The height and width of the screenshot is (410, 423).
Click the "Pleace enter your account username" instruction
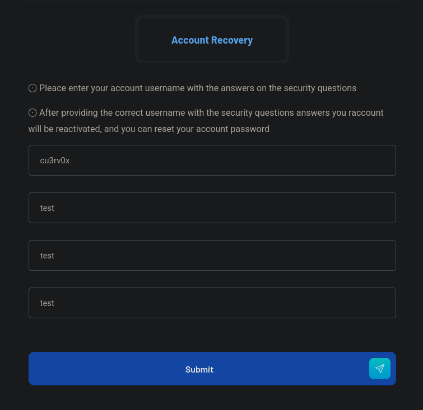[x=112, y=88]
